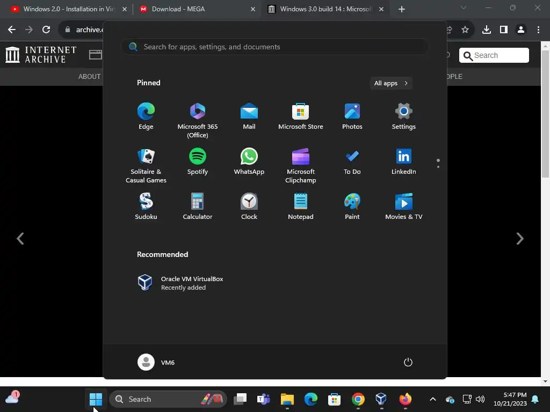
Task: Show hidden system tray icons
Action: 433,399
